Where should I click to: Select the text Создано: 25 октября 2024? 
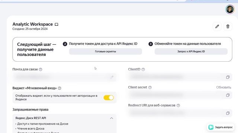30,29
